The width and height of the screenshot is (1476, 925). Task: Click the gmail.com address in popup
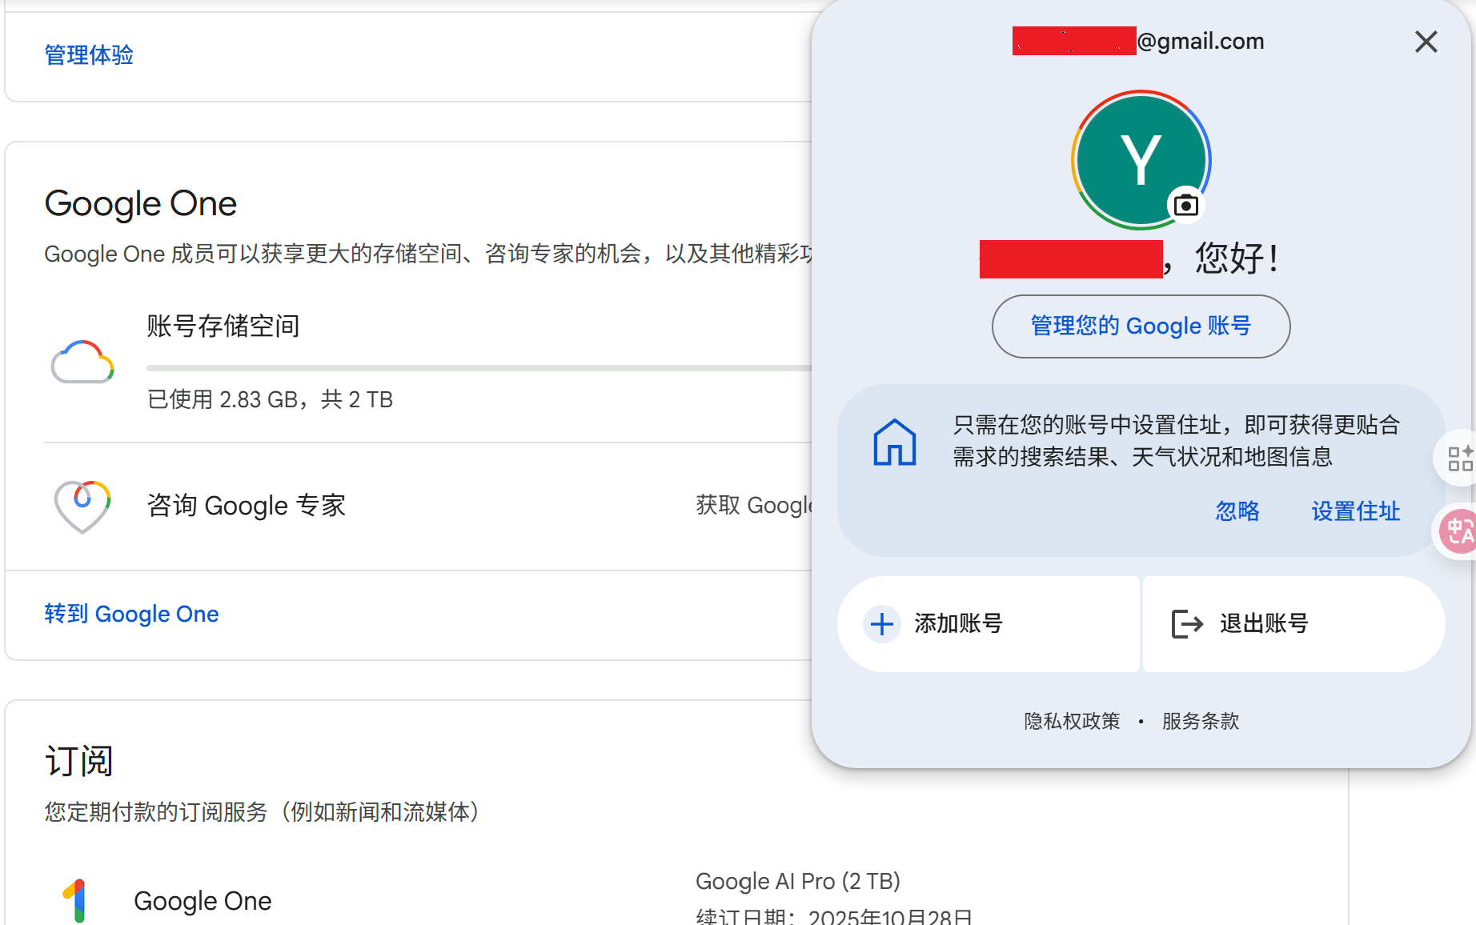point(1138,41)
